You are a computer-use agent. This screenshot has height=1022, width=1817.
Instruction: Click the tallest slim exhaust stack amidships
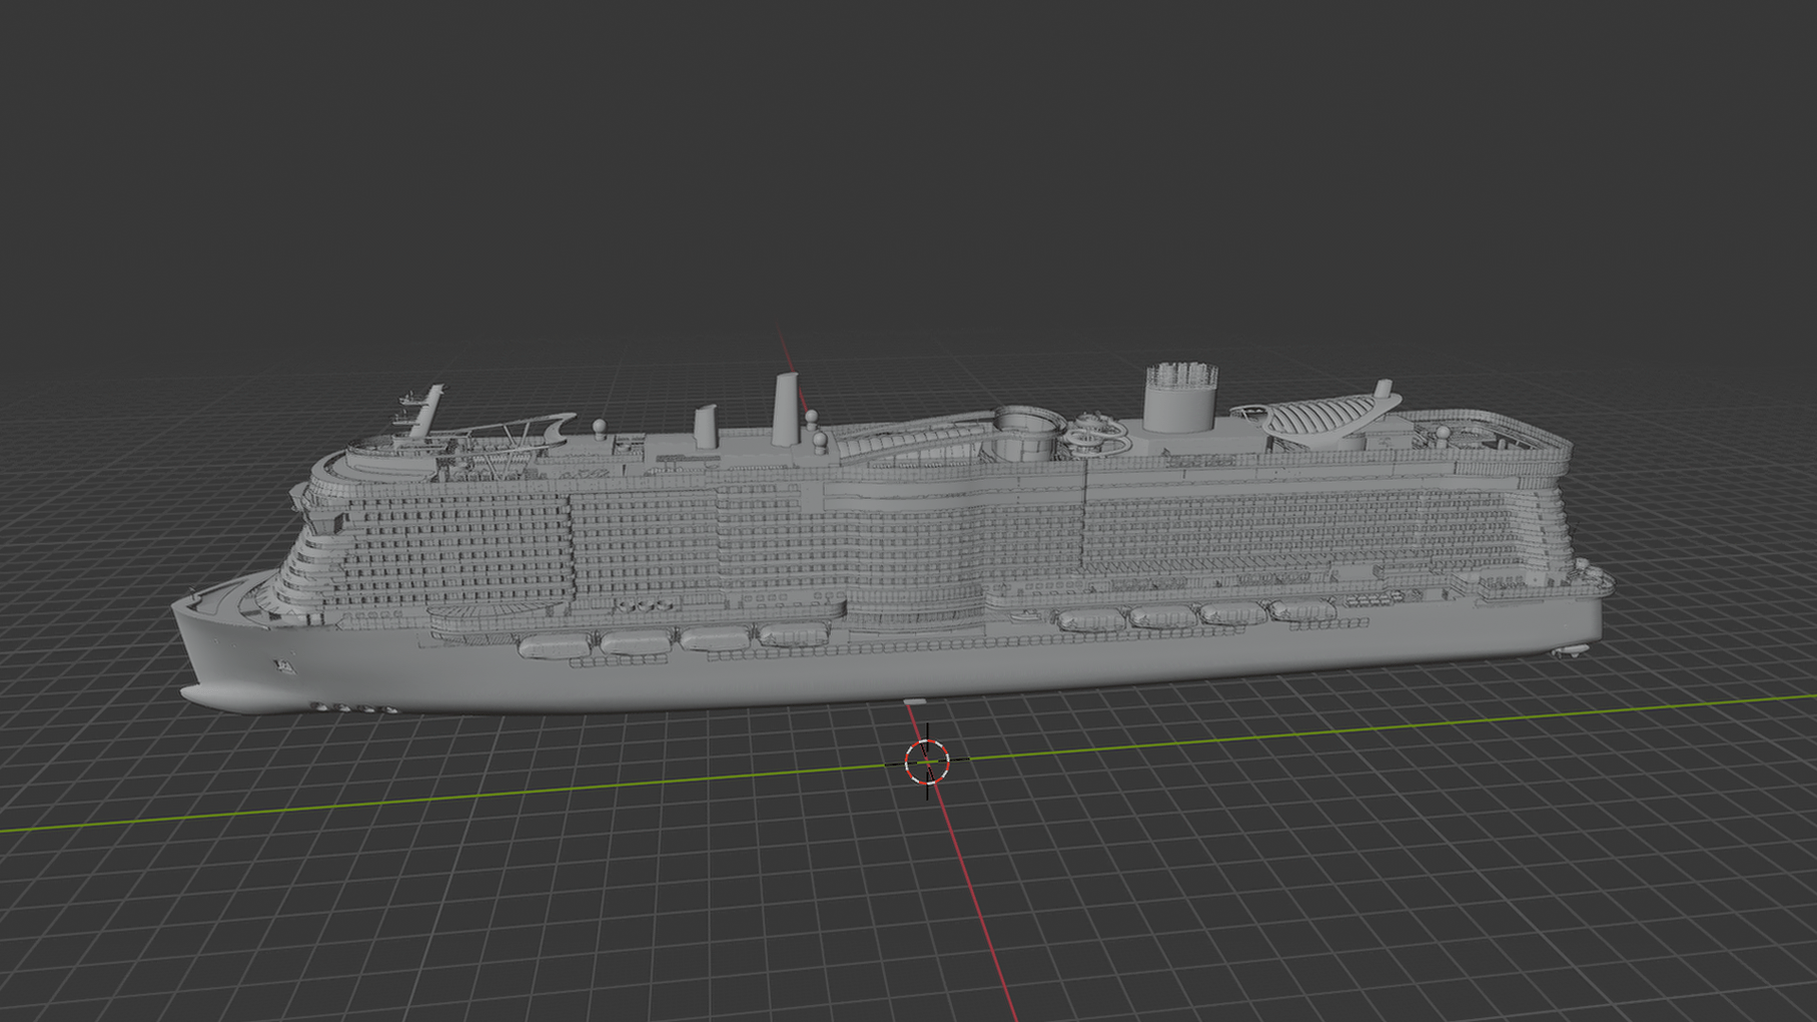(785, 409)
